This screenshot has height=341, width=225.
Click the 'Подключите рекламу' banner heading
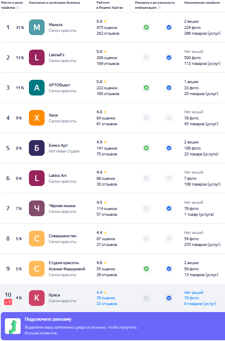click(x=48, y=319)
